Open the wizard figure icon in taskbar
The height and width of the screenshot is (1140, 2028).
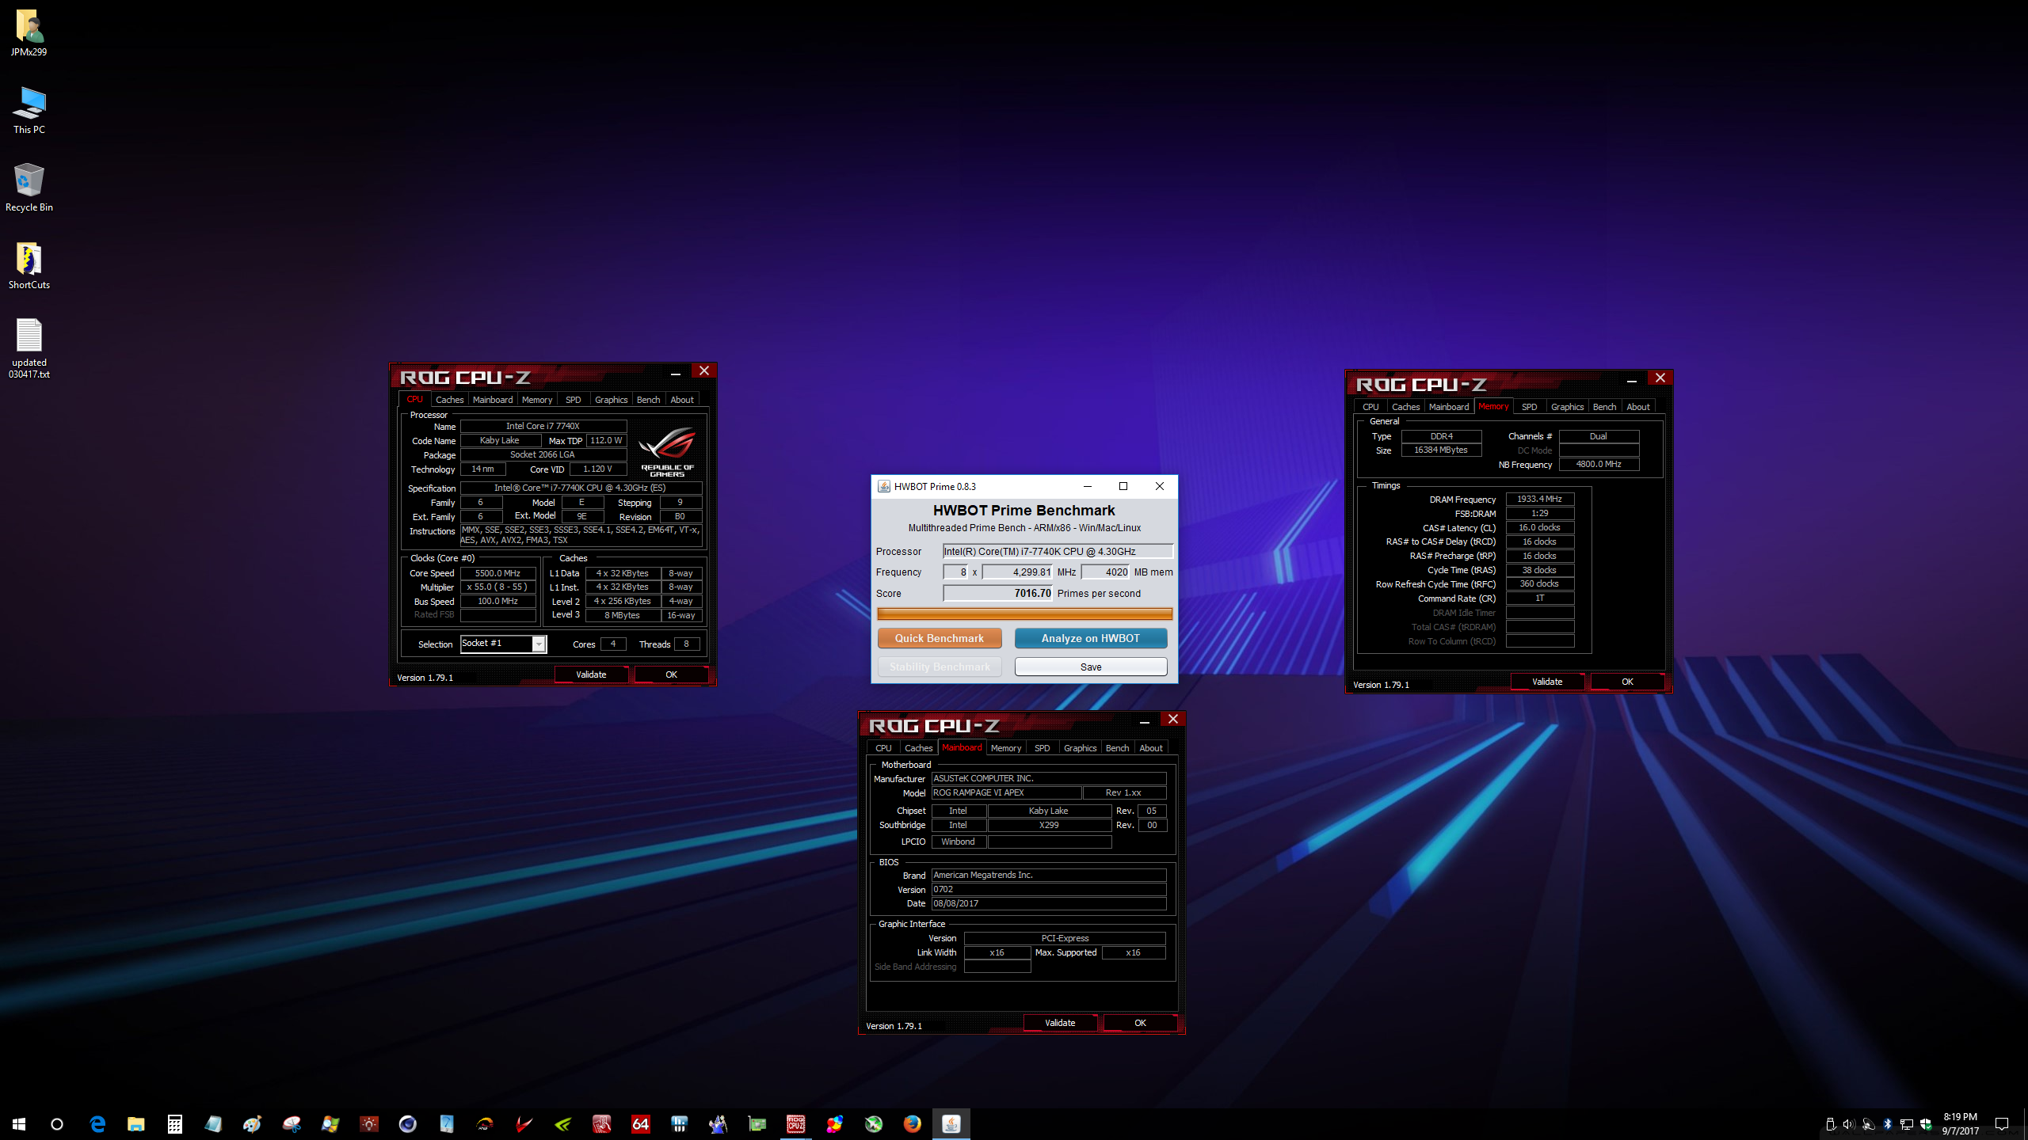pos(718,1123)
